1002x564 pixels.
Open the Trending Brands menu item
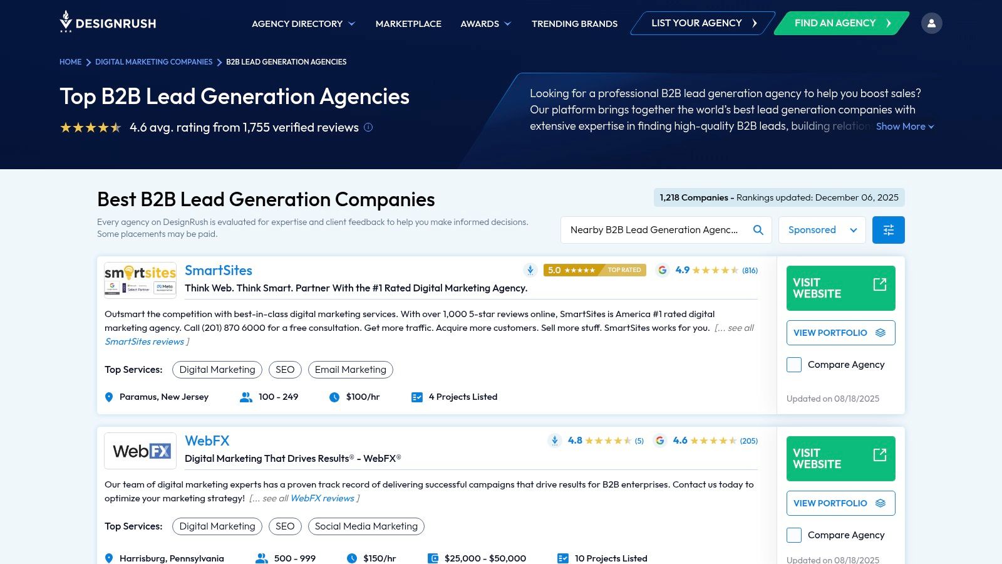pos(574,24)
